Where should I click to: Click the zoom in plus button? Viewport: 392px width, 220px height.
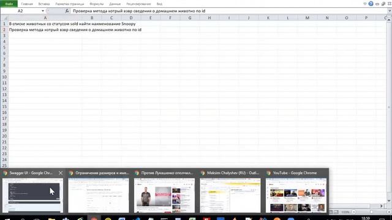(x=390, y=212)
